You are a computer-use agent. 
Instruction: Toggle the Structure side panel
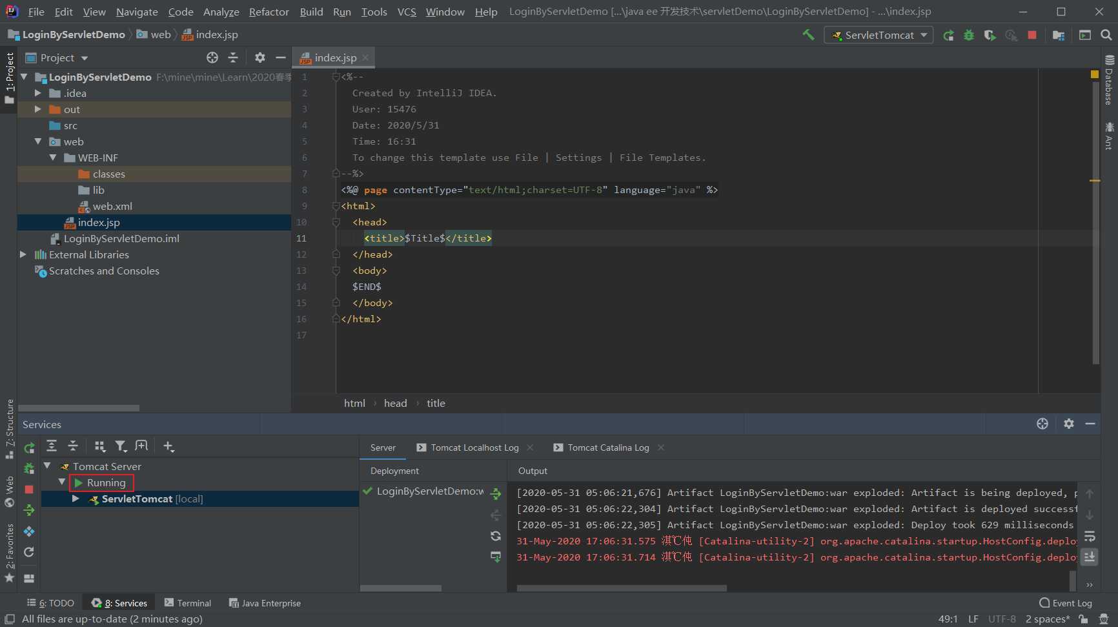point(9,429)
